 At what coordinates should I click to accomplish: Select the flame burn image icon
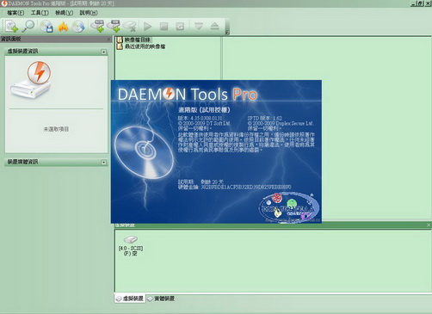[x=63, y=27]
